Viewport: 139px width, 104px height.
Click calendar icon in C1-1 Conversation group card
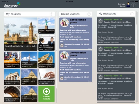(62, 78)
